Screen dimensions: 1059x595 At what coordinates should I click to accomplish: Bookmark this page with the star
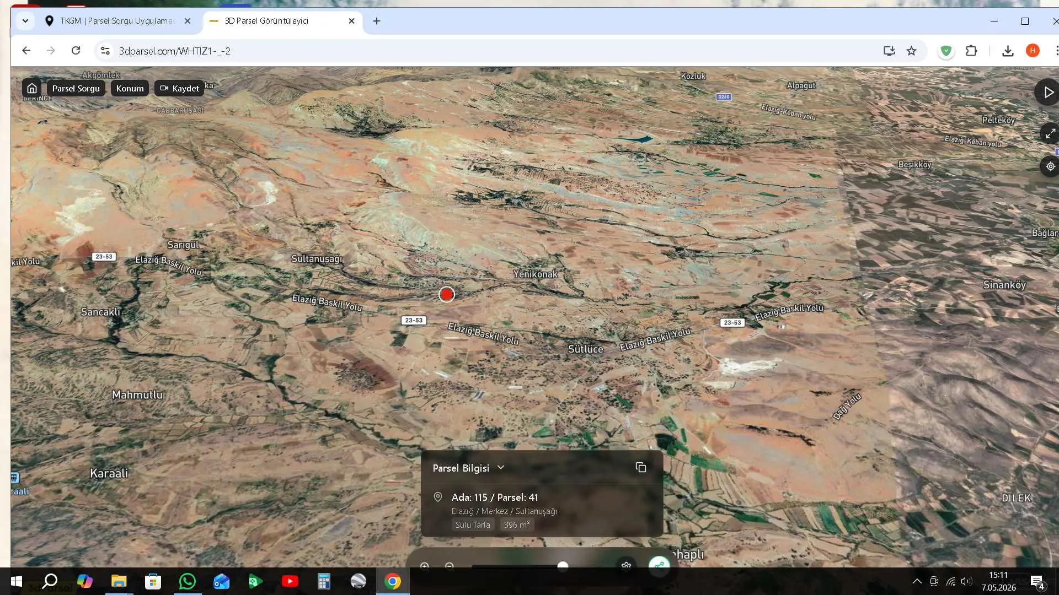coord(911,51)
